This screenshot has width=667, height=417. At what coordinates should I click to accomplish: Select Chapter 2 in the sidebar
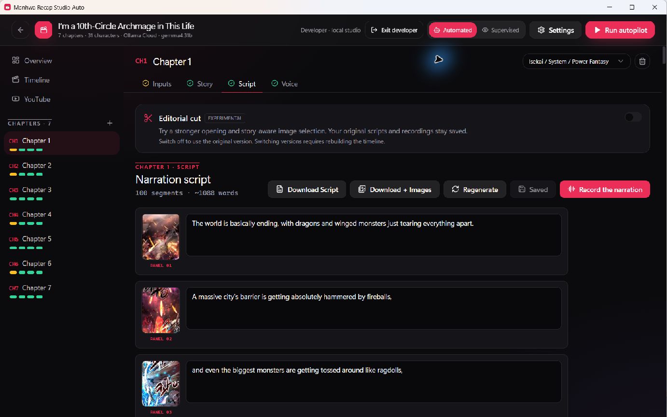point(62,168)
